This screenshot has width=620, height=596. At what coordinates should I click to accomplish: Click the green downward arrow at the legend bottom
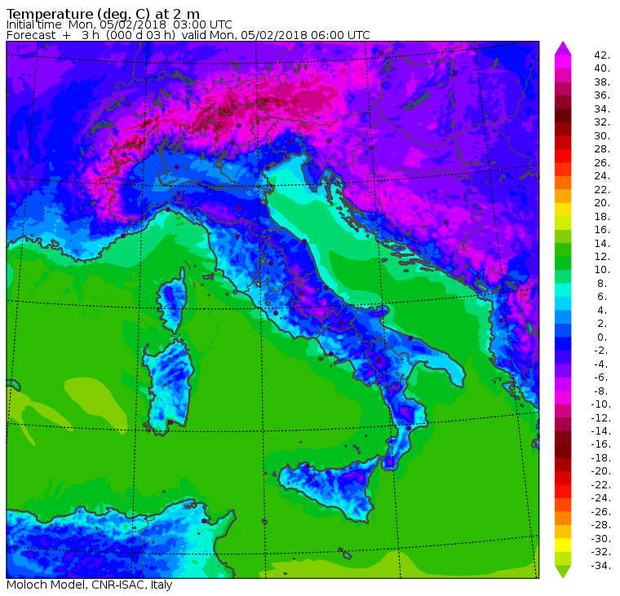point(563,572)
